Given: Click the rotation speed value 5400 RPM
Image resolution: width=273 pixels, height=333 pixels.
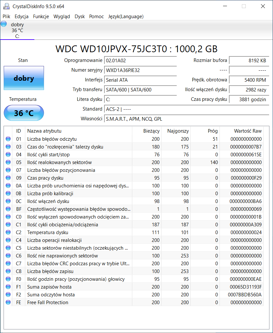Looking at the screenshot, I should [249, 80].
